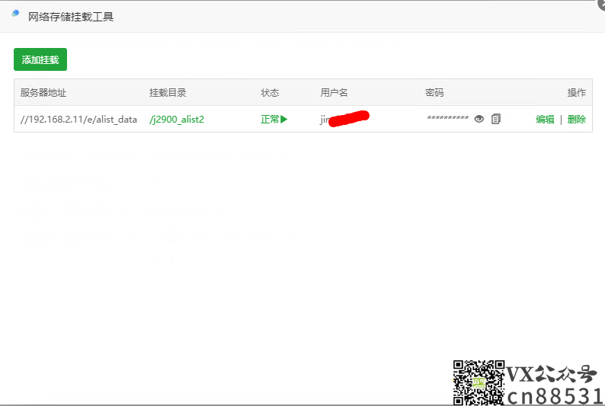Click the green play arrow beside 正常

(x=284, y=119)
